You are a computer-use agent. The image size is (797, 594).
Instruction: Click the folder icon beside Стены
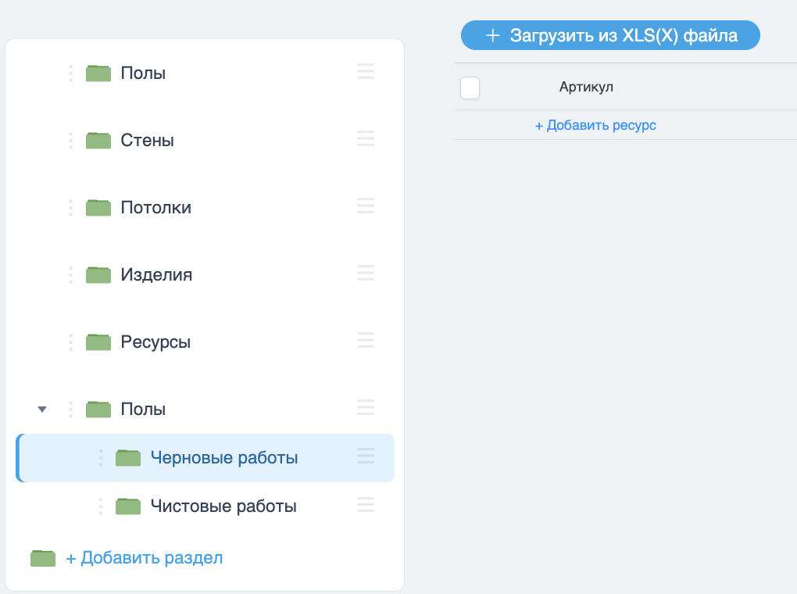click(98, 141)
